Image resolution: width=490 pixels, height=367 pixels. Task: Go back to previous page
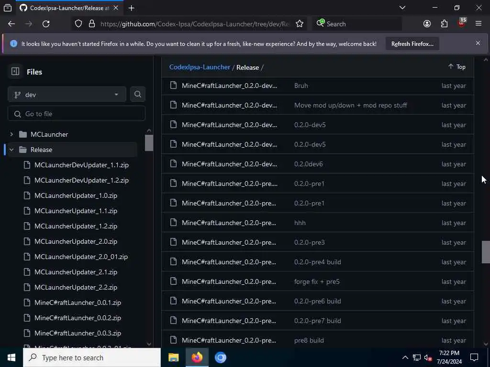pos(11,24)
